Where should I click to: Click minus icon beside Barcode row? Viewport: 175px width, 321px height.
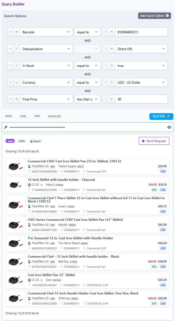(x=11, y=32)
